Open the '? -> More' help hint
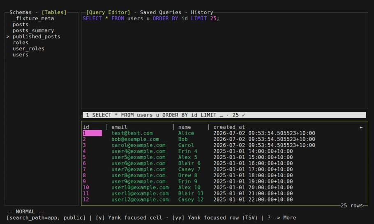 pyautogui.click(x=282, y=217)
